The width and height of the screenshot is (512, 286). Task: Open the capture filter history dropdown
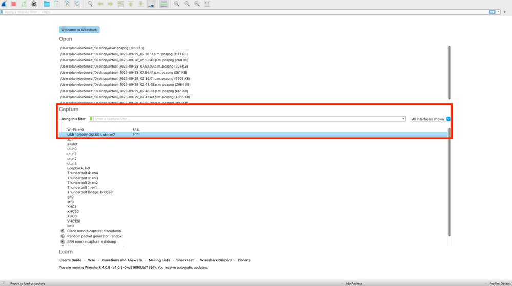[403, 119]
